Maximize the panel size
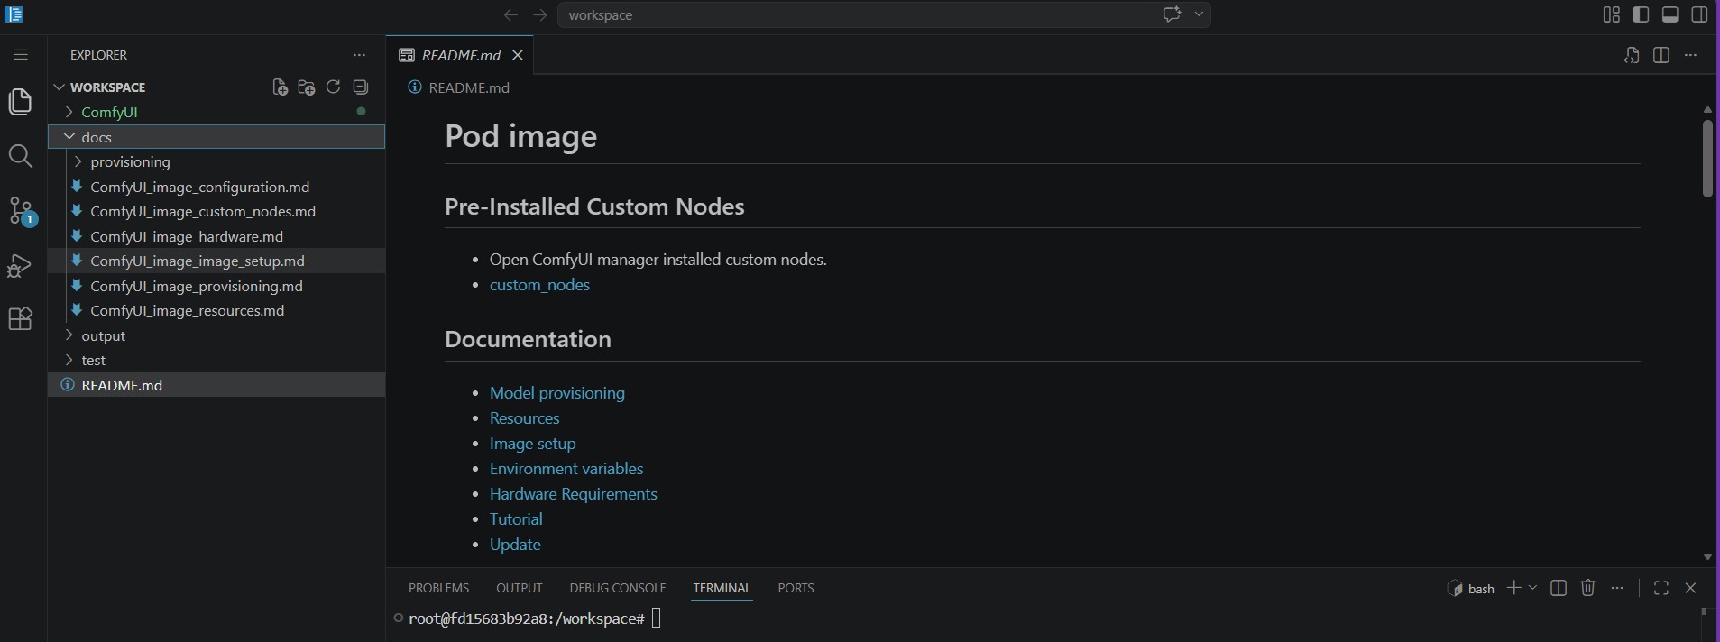1720x642 pixels. click(x=1661, y=588)
